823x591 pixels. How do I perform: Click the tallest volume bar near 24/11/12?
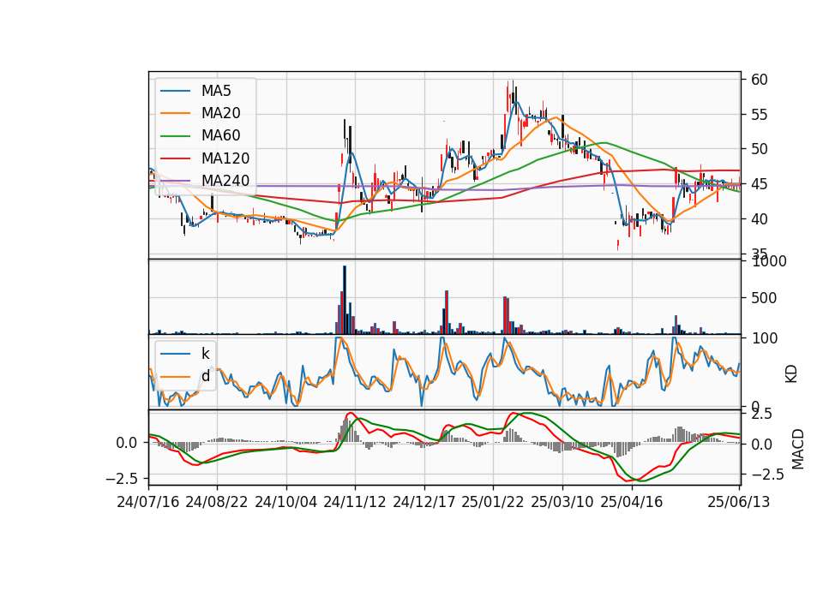click(x=345, y=300)
